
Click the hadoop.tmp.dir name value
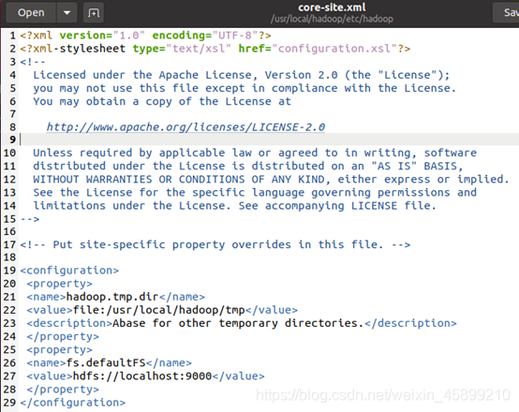click(112, 297)
